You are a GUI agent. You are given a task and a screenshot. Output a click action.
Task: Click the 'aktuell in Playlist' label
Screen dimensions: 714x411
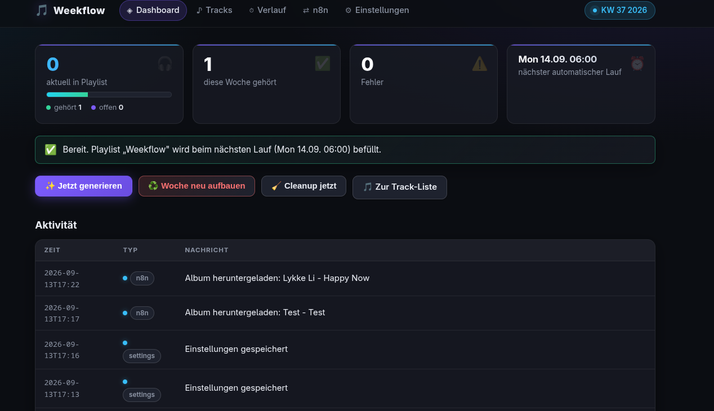(x=77, y=82)
